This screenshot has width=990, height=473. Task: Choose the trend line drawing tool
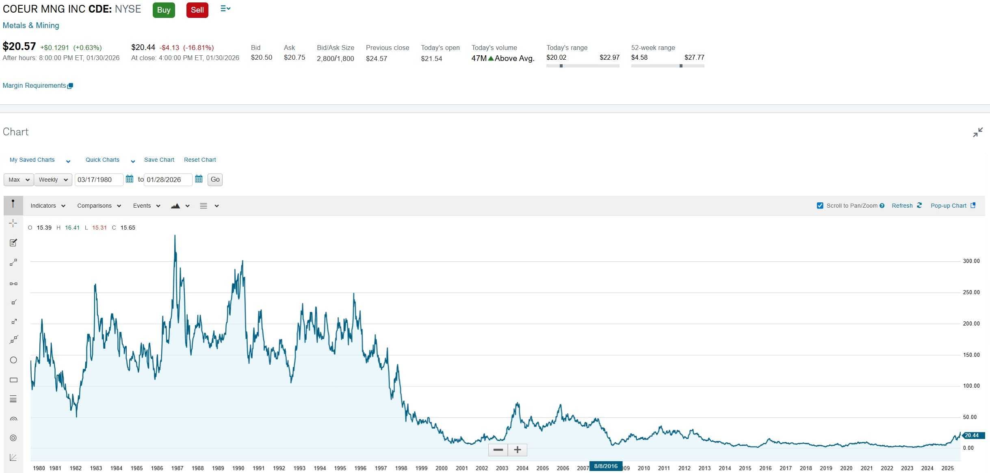click(13, 263)
